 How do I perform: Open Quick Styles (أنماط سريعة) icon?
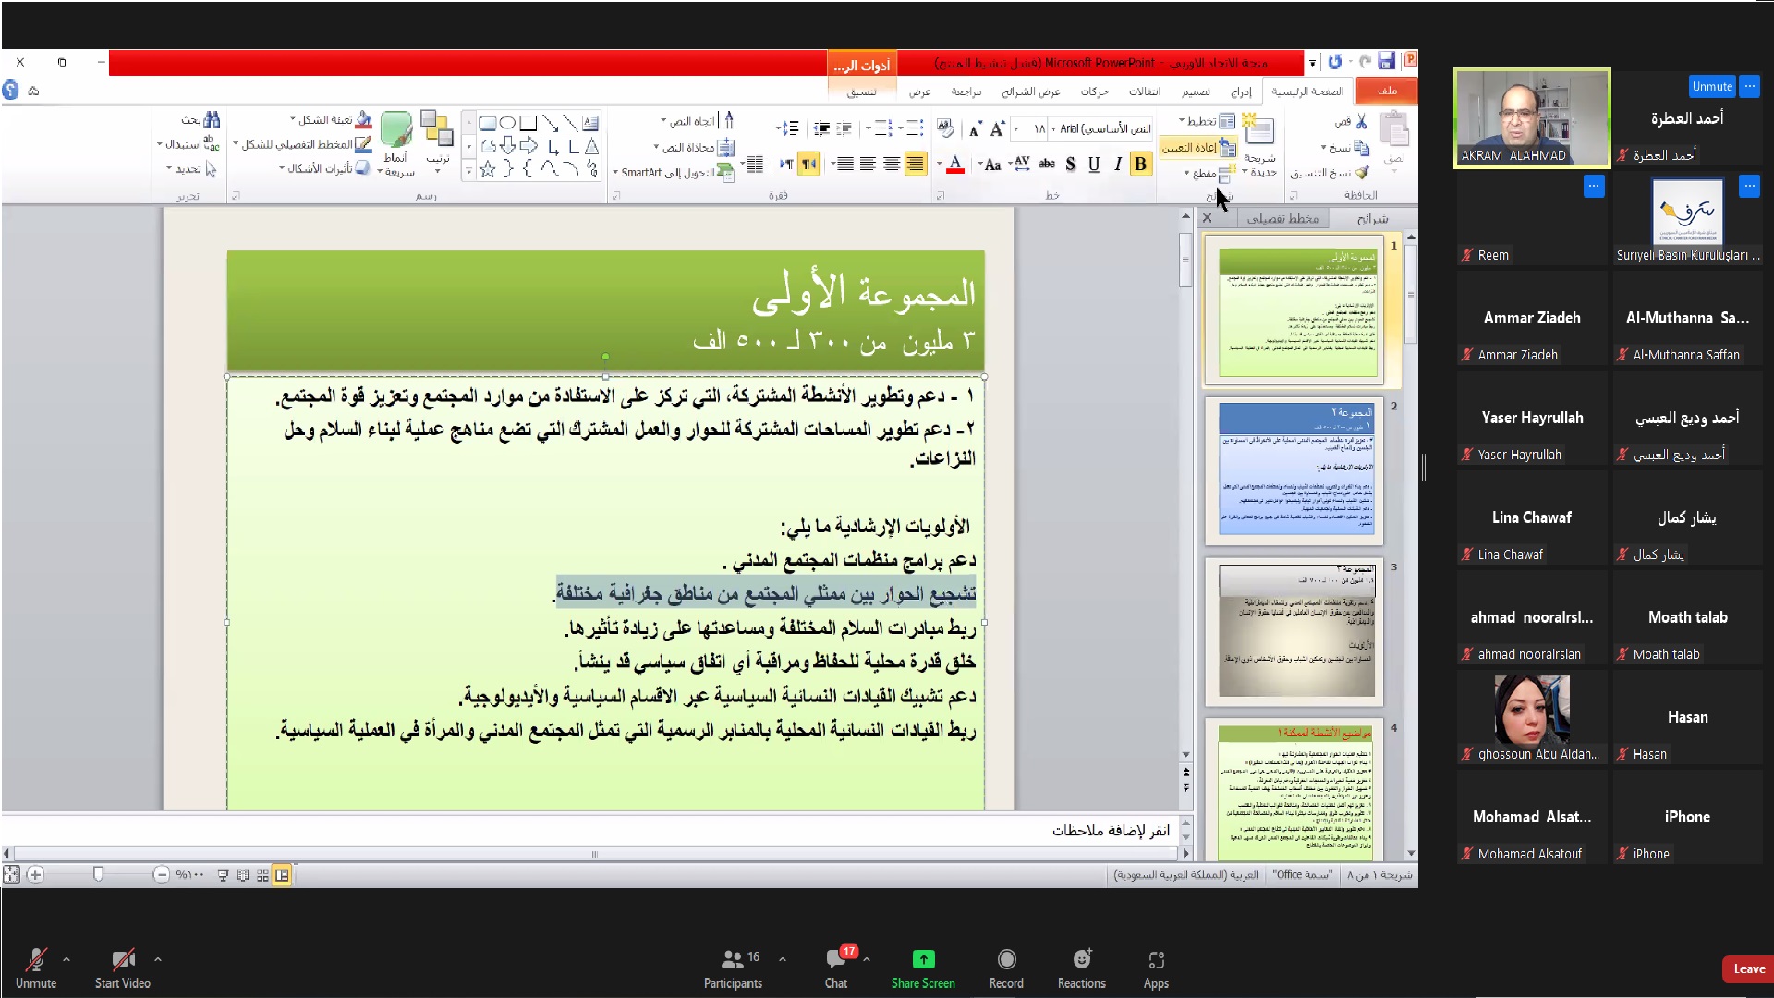396,130
